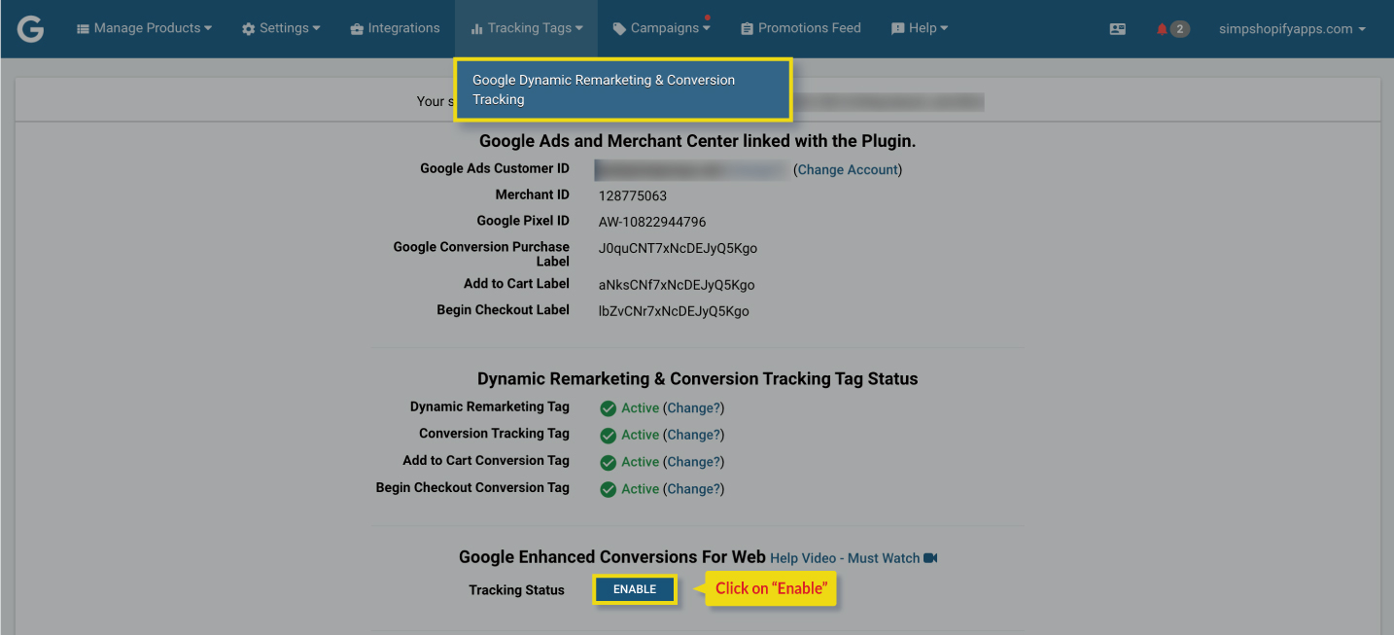
Task: Open the Settings dropdown
Action: pyautogui.click(x=281, y=28)
